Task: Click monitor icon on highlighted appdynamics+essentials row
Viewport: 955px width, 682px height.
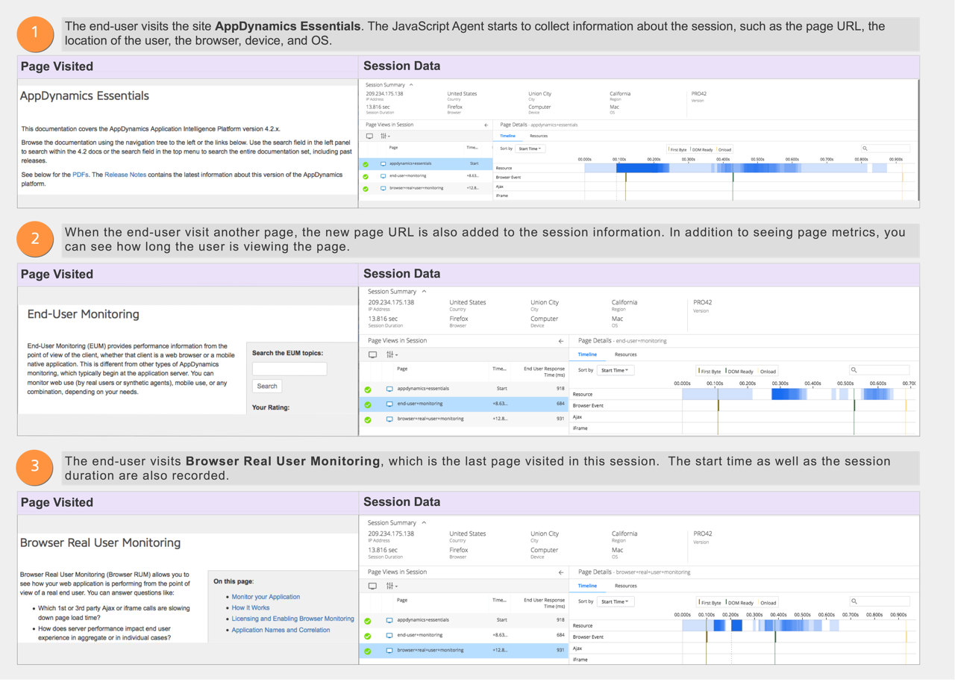Action: tap(383, 163)
